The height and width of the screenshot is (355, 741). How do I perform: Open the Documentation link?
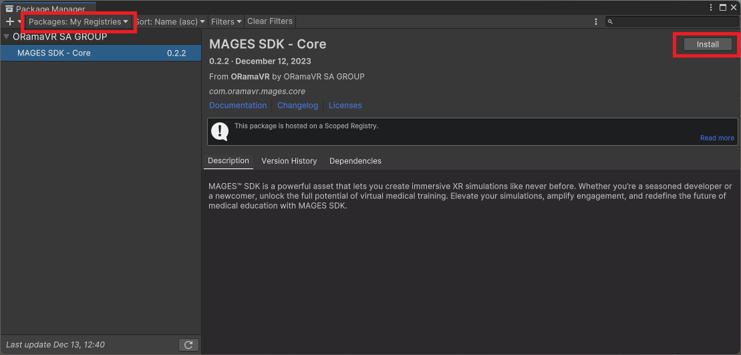[x=238, y=106]
